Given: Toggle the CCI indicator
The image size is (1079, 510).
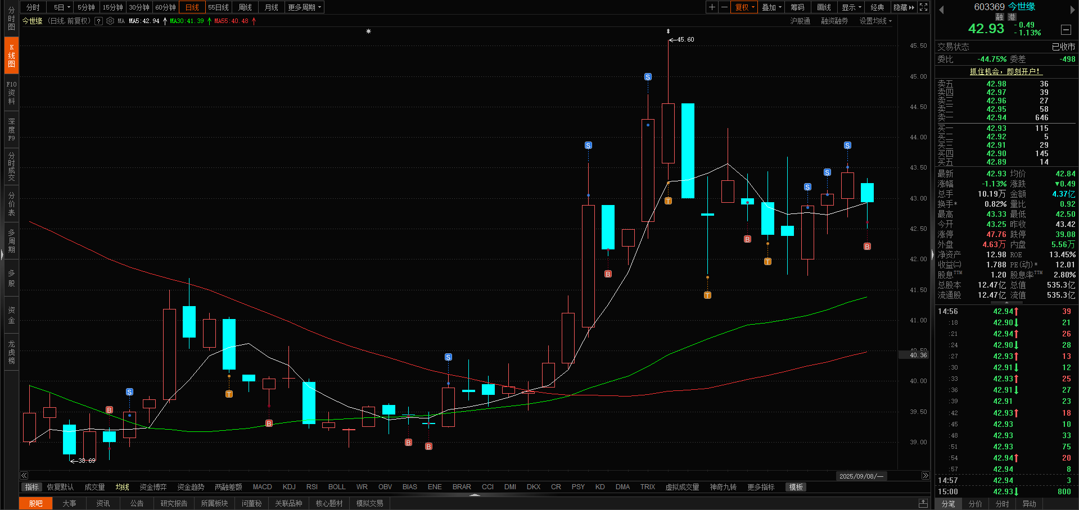Looking at the screenshot, I should coord(487,487).
